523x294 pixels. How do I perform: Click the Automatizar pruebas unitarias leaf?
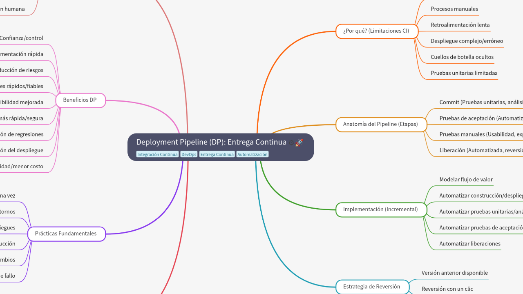tap(481, 212)
